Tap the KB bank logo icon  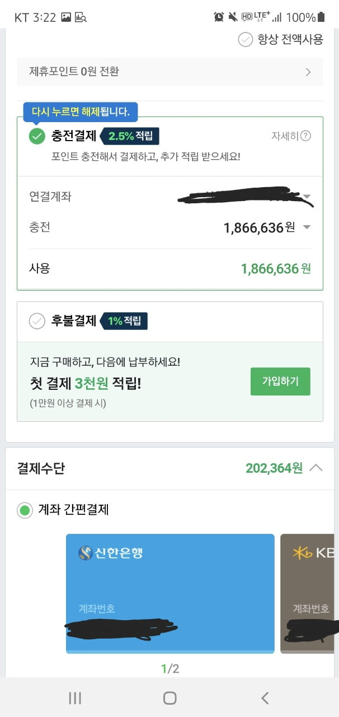pos(302,553)
